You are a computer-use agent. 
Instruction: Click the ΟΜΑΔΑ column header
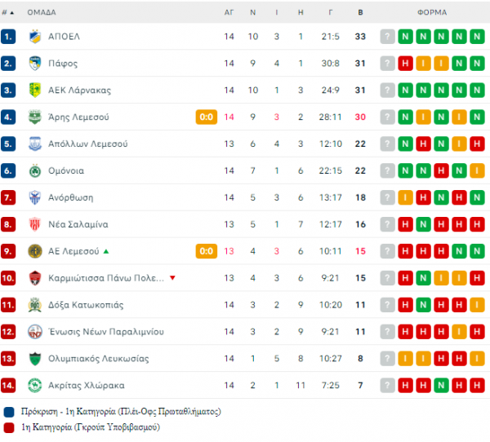(42, 12)
